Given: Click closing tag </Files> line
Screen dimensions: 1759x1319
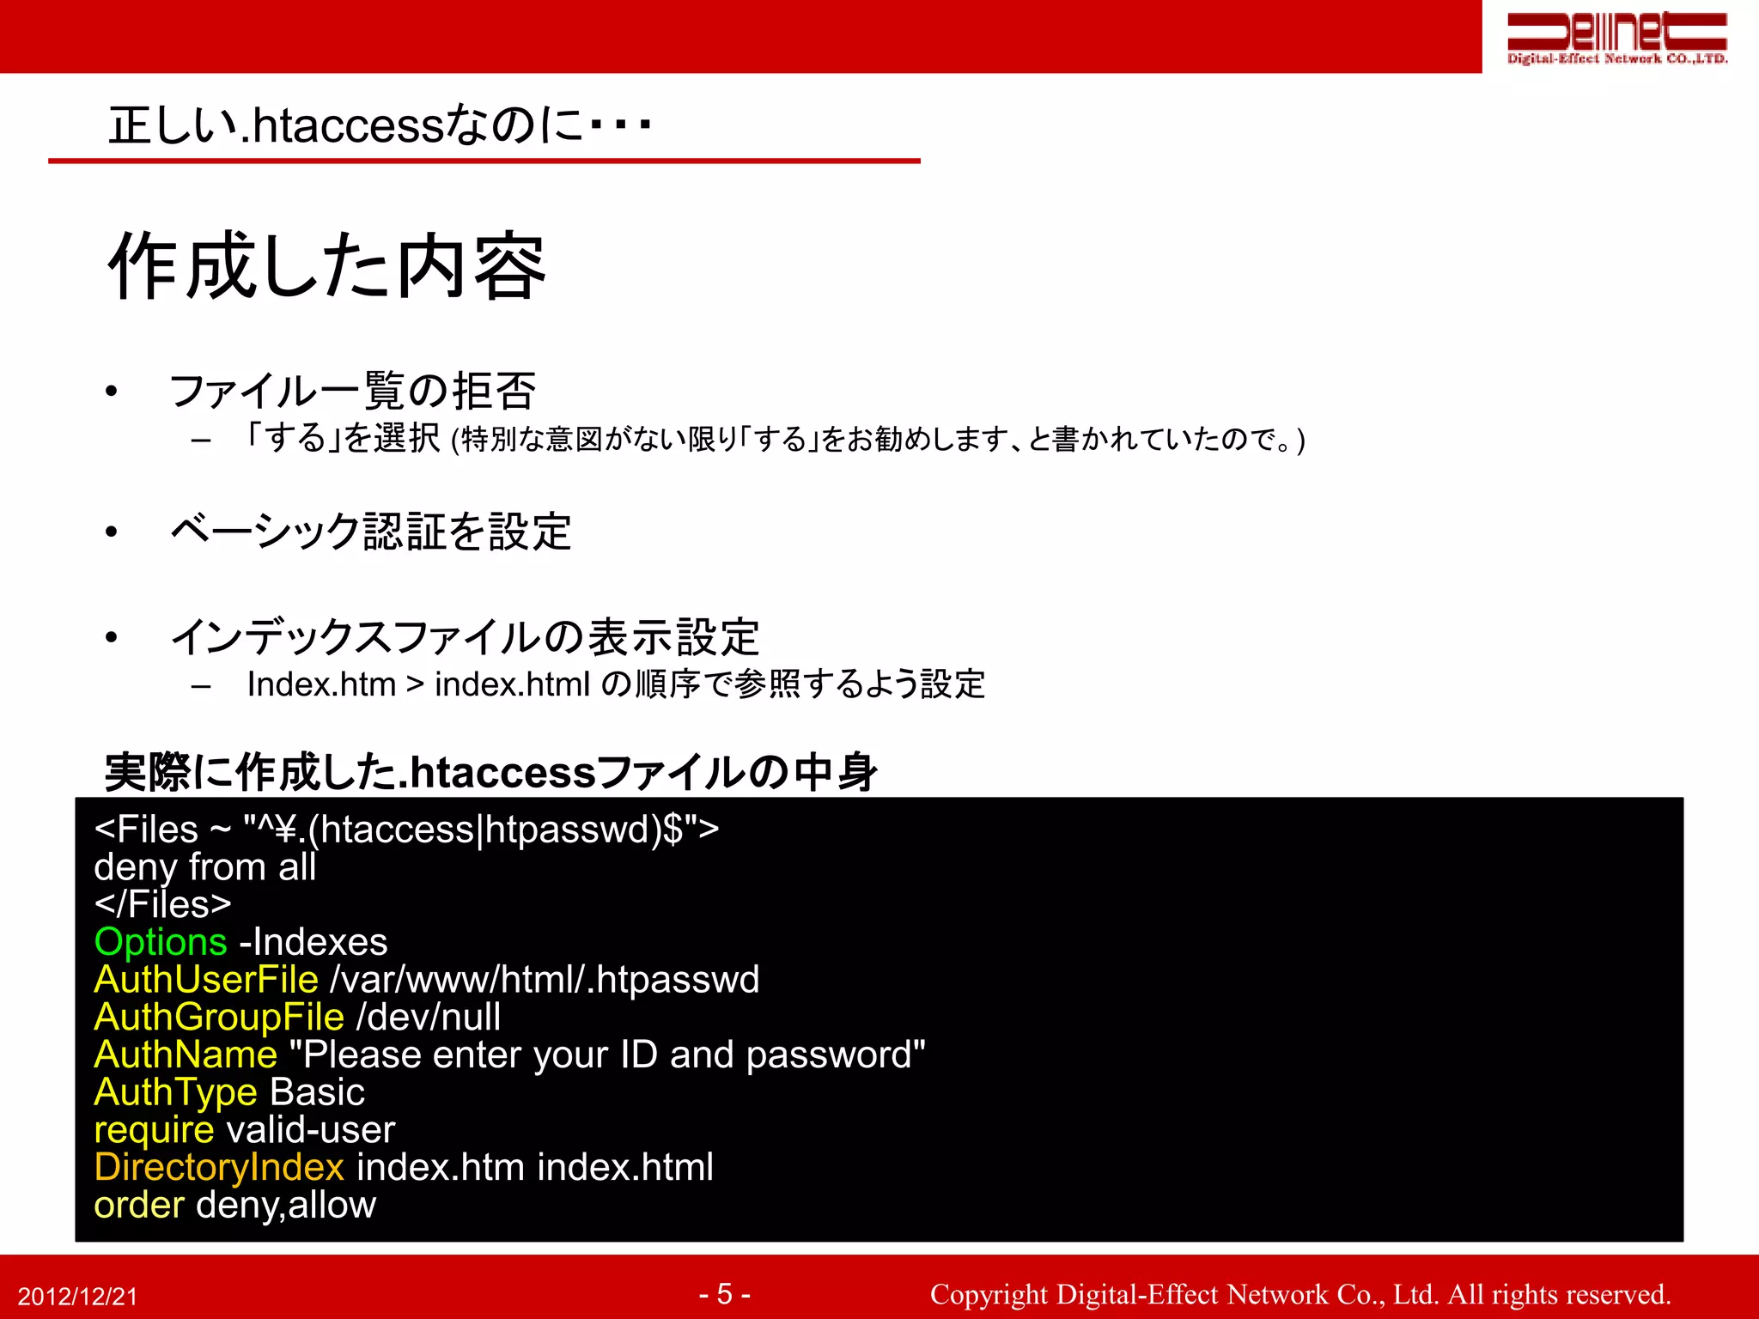Looking at the screenshot, I should pos(163,904).
